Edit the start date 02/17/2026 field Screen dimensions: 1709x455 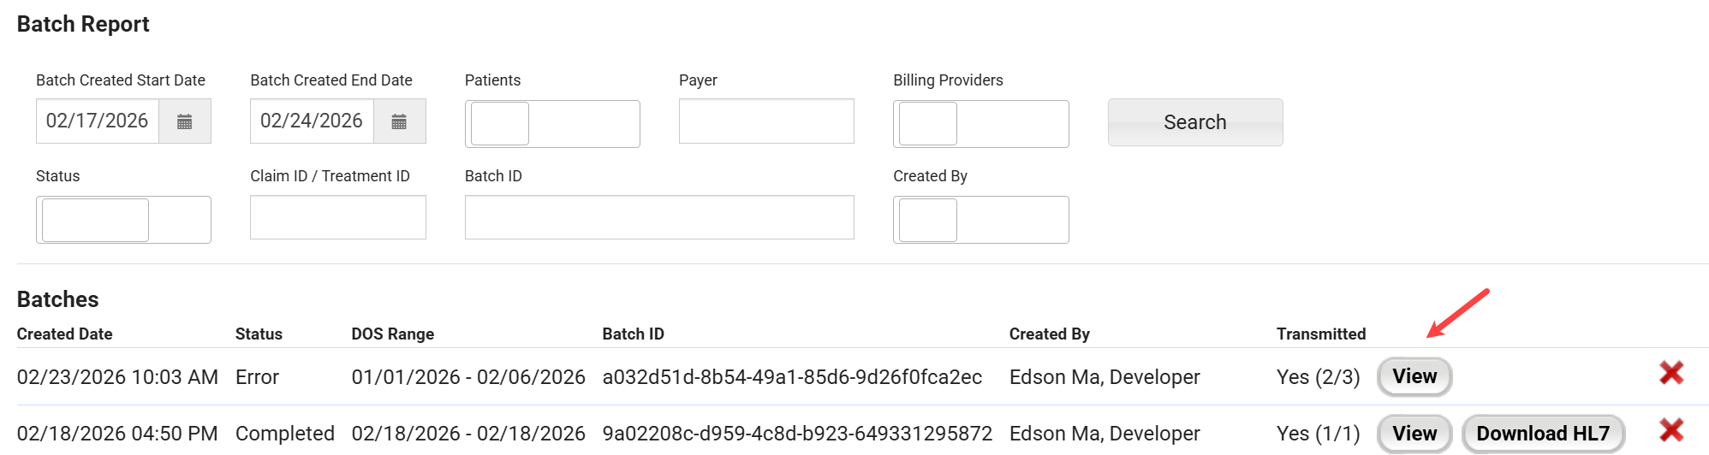[x=98, y=121]
